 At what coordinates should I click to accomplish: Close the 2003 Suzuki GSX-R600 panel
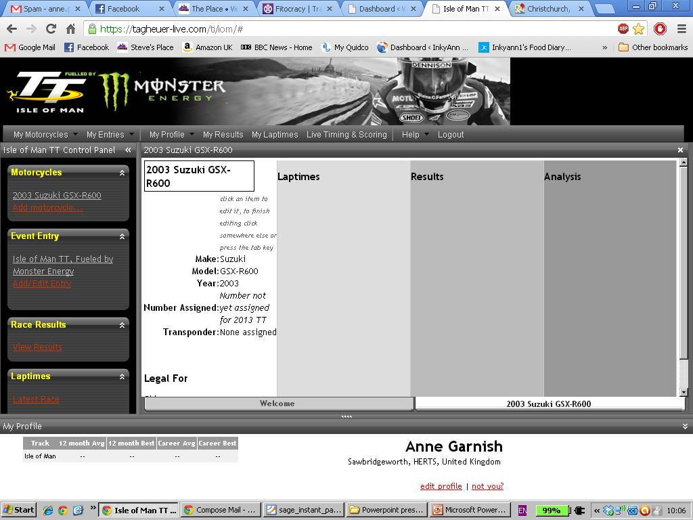[680, 150]
